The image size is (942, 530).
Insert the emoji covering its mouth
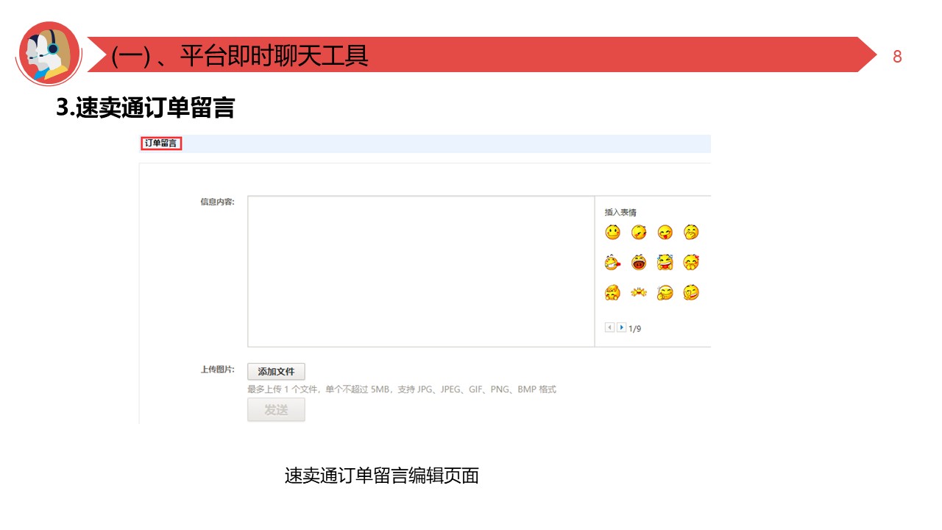pos(691,233)
